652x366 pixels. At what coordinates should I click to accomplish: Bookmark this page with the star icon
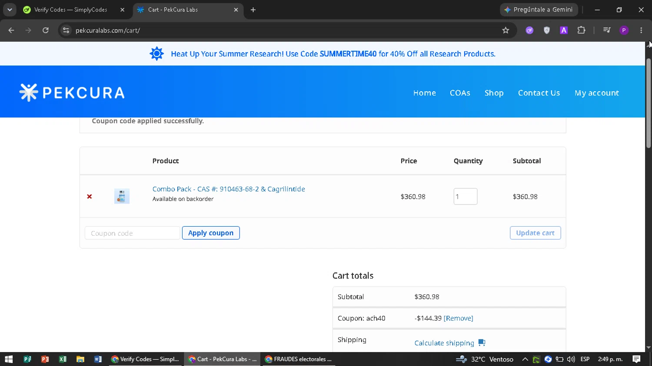click(x=506, y=30)
